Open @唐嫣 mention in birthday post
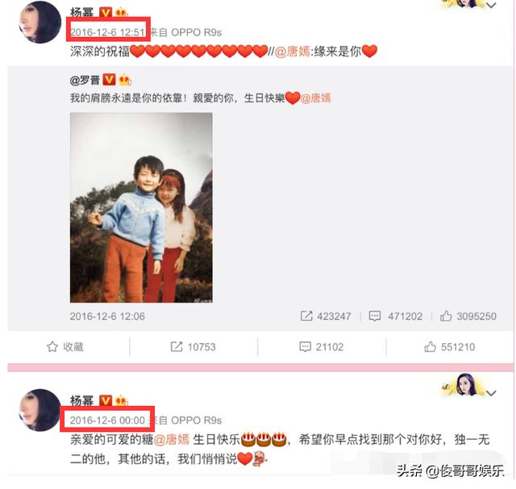The image size is (516, 489). tap(171, 439)
